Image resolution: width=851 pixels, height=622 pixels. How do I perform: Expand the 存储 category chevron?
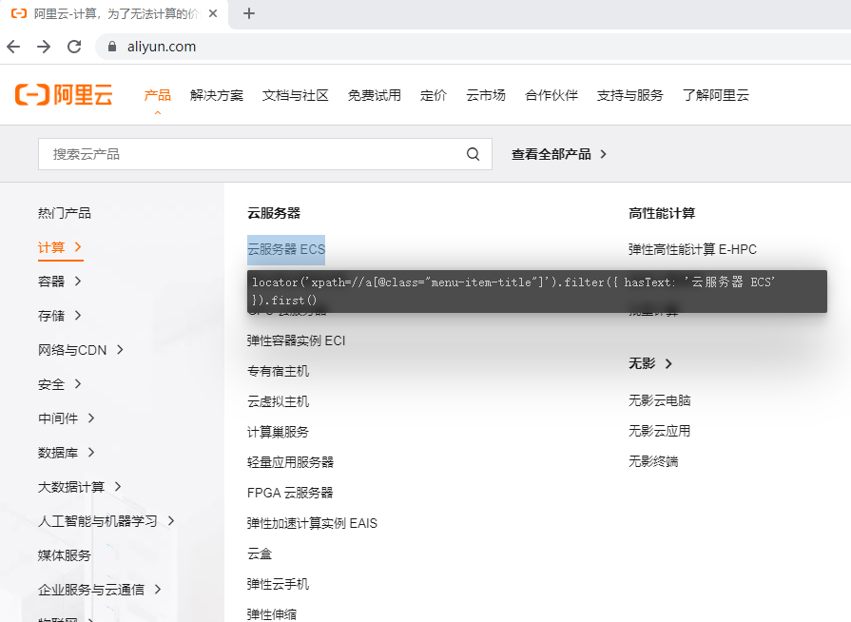tap(78, 316)
